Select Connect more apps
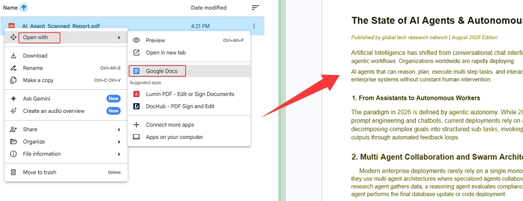The width and height of the screenshot is (523, 201). pyautogui.click(x=189, y=125)
